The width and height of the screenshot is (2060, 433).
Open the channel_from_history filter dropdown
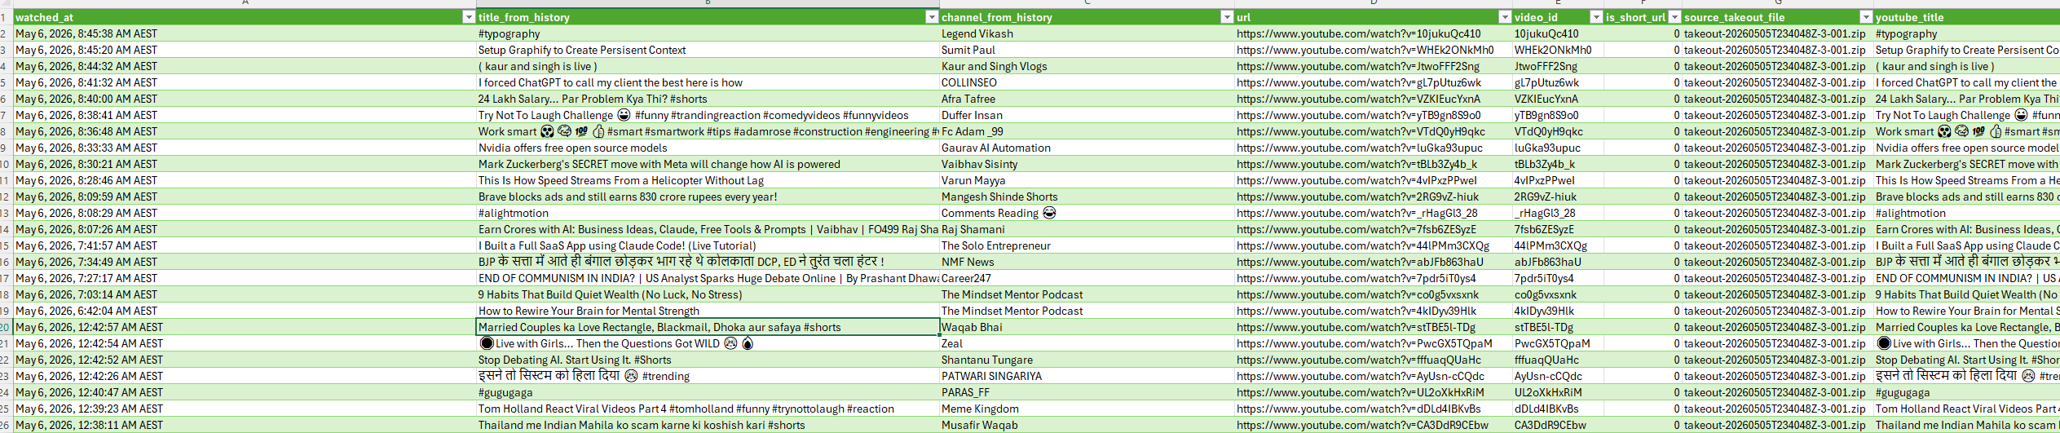click(x=1227, y=17)
